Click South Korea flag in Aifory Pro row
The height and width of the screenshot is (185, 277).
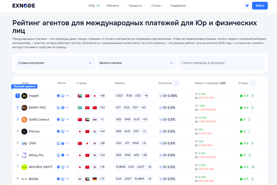pyautogui.click(x=95, y=155)
